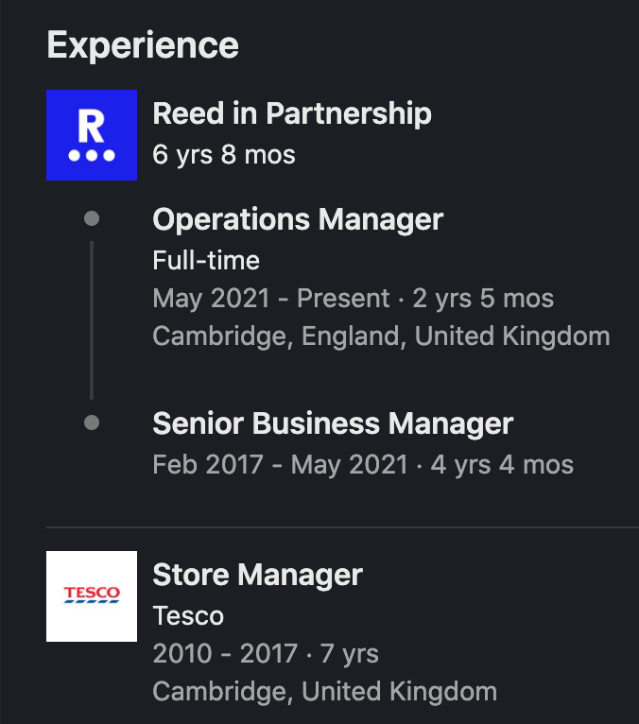Select the bullet beside Operations Manager

[92, 218]
